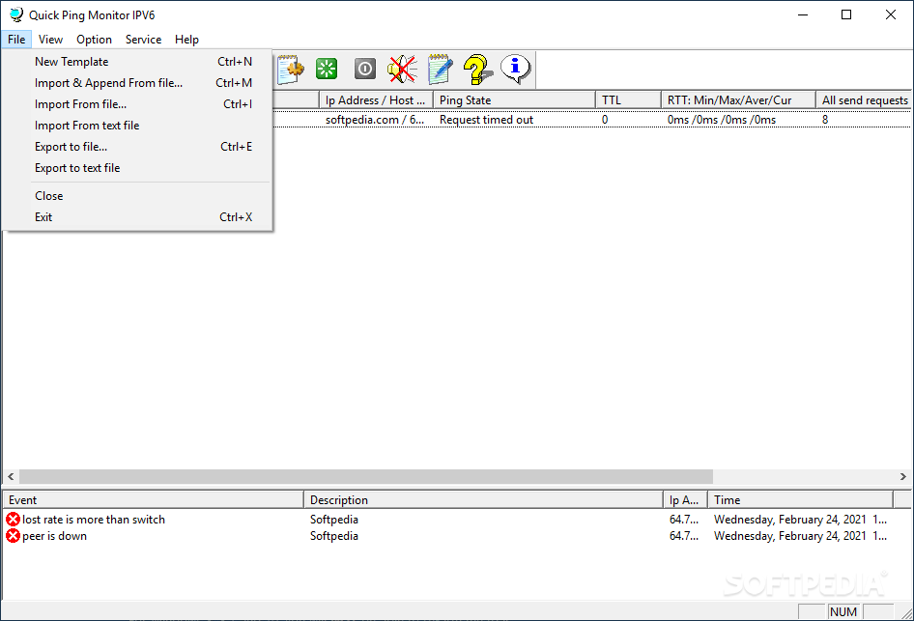Select 'lost rate is more than switch' event

tap(94, 519)
